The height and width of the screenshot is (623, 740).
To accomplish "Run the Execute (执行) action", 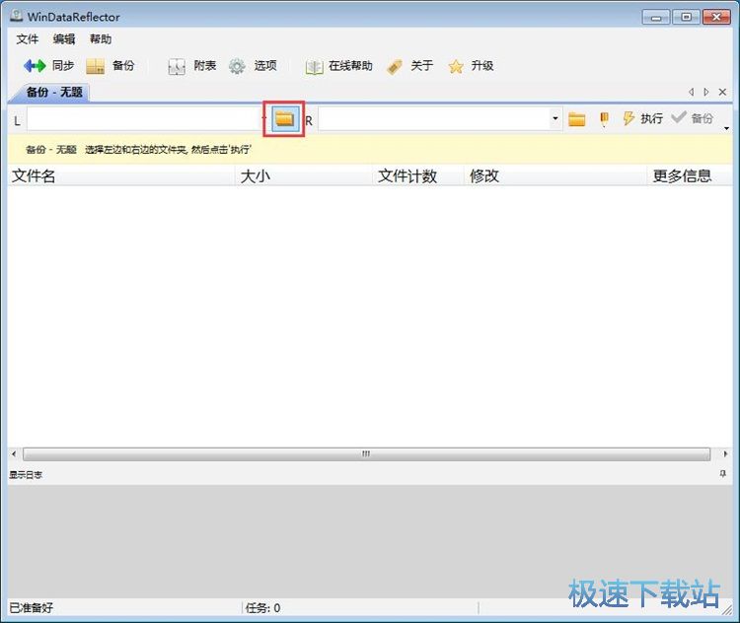I will tap(642, 118).
